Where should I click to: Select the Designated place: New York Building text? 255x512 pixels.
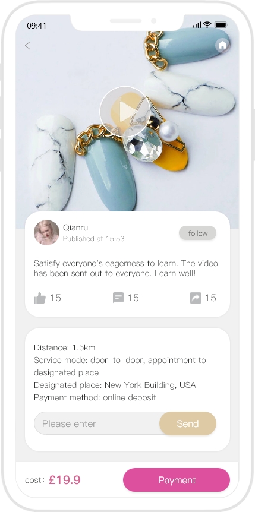115,385
